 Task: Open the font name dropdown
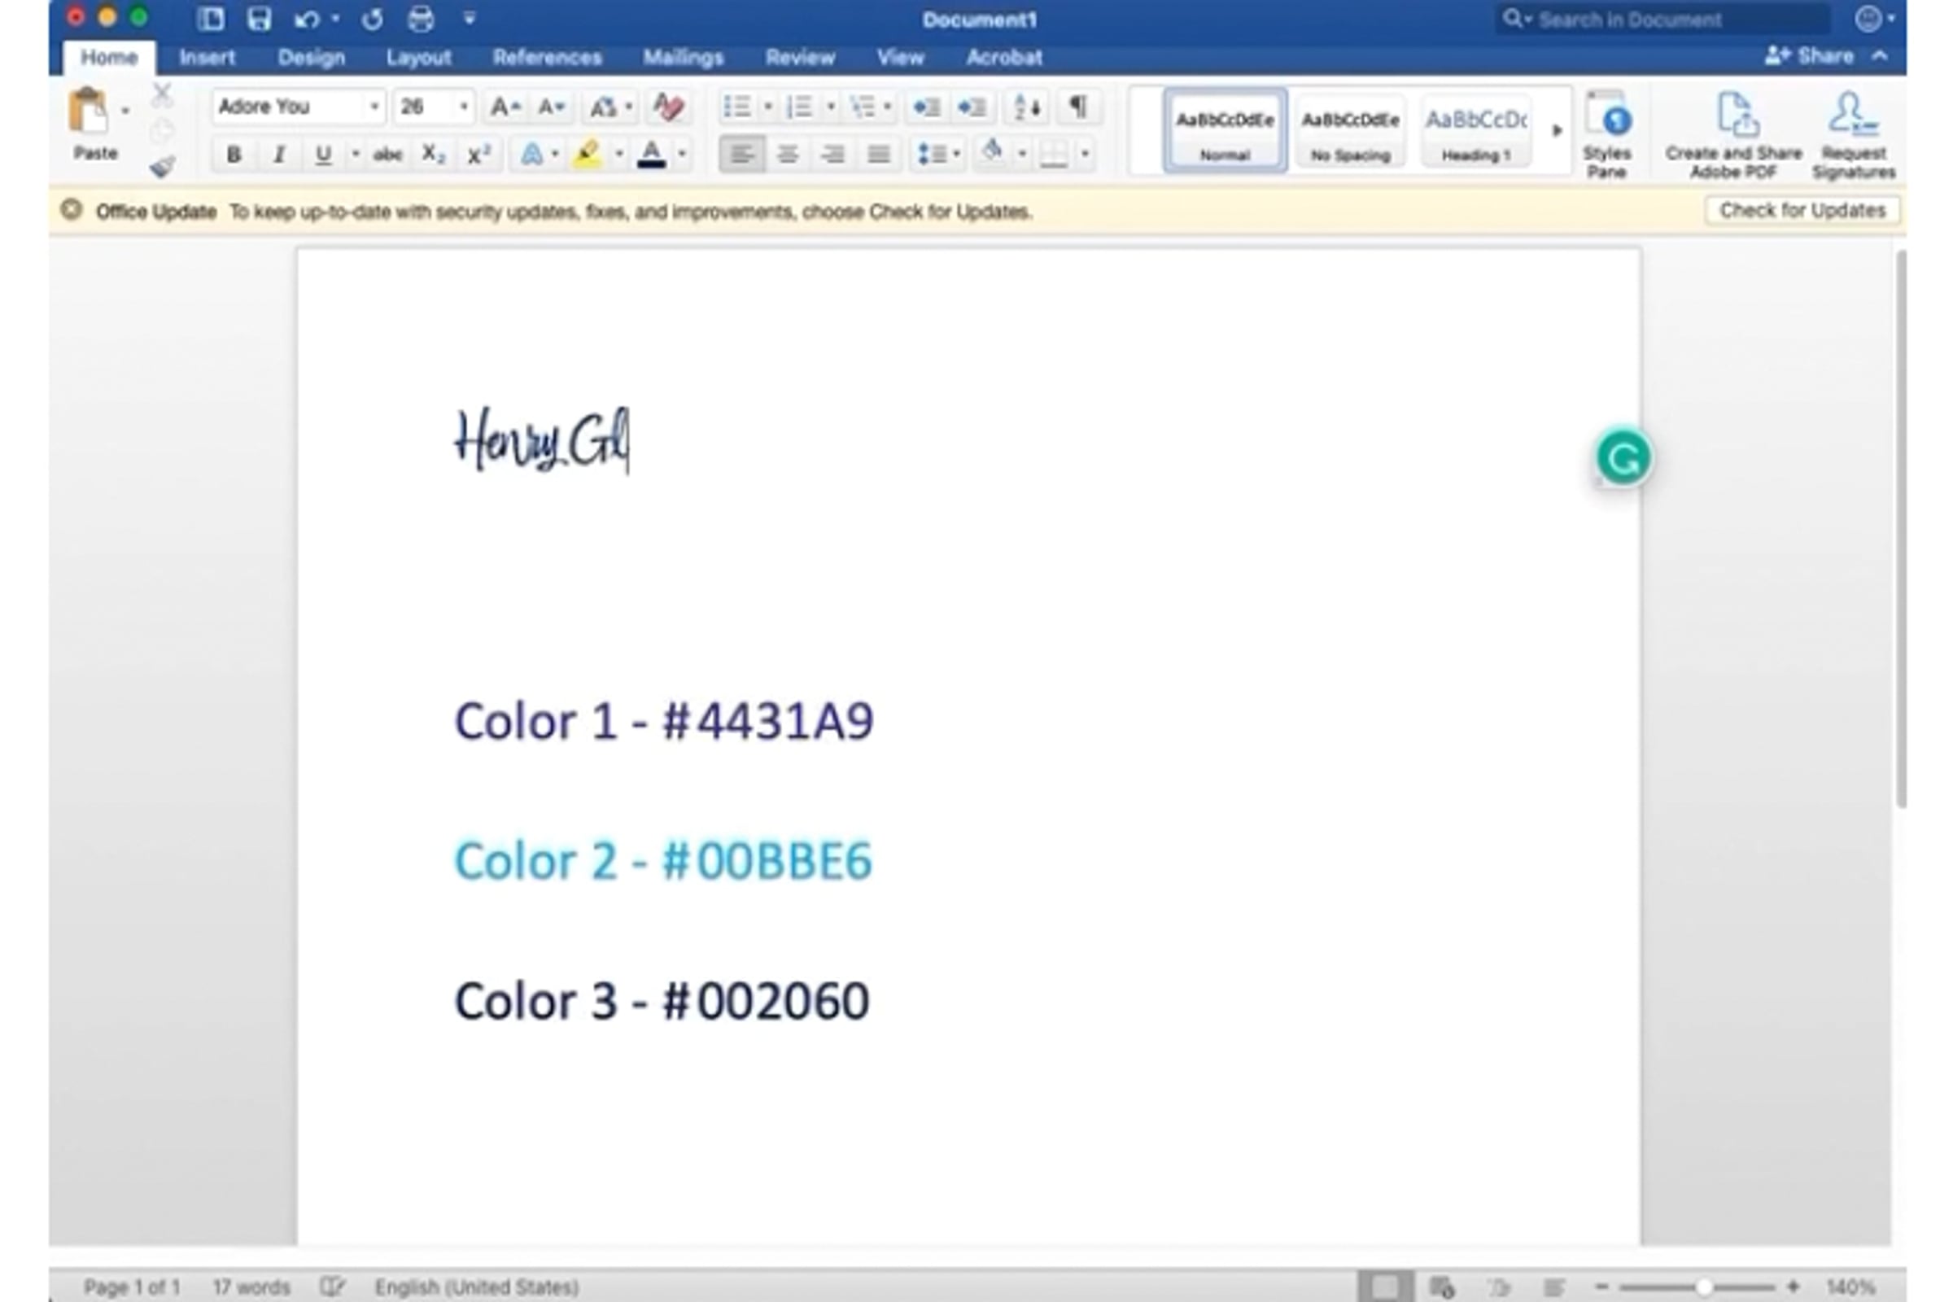pyautogui.click(x=374, y=107)
